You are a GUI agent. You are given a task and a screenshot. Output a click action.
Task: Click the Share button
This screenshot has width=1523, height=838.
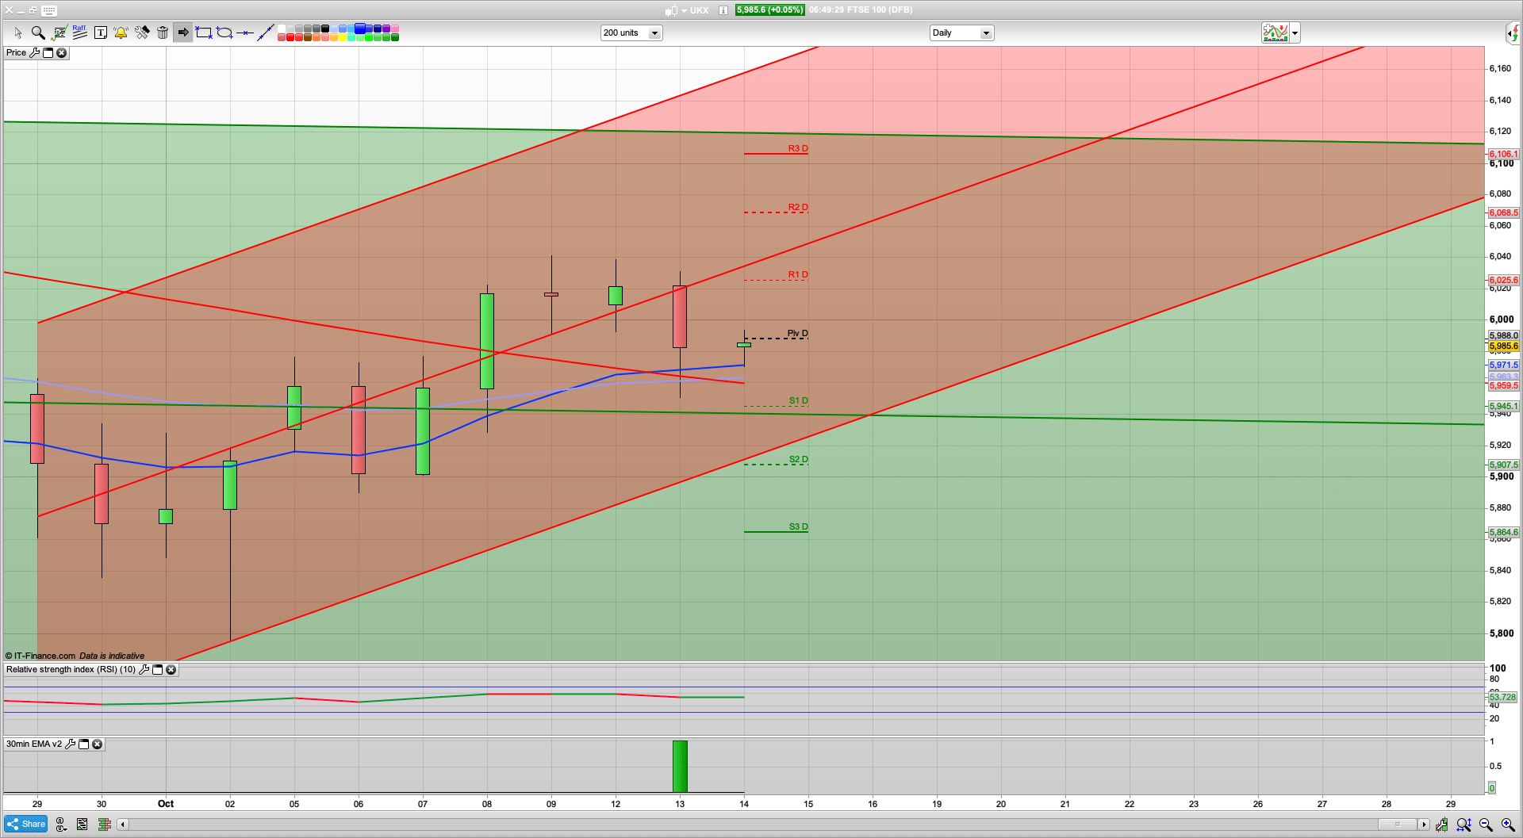coord(25,824)
